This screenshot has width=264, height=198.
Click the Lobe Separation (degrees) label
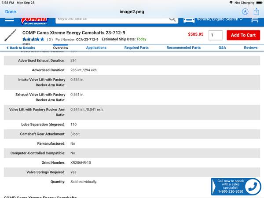tap(43, 125)
